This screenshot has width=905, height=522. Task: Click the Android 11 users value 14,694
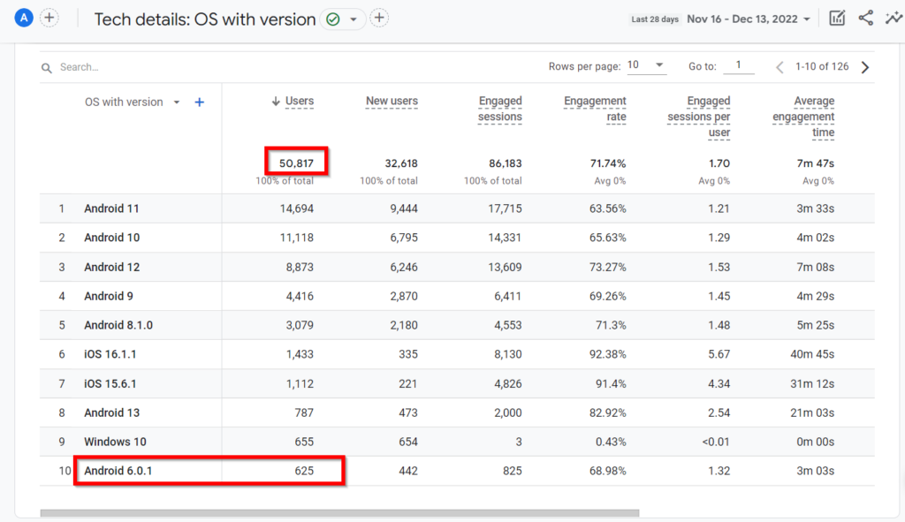pyautogui.click(x=297, y=208)
